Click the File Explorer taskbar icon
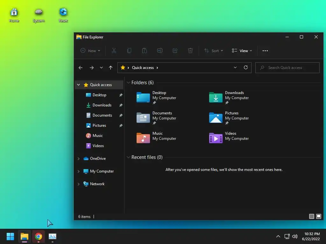Viewport: 326px width, 244px height. (x=24, y=236)
